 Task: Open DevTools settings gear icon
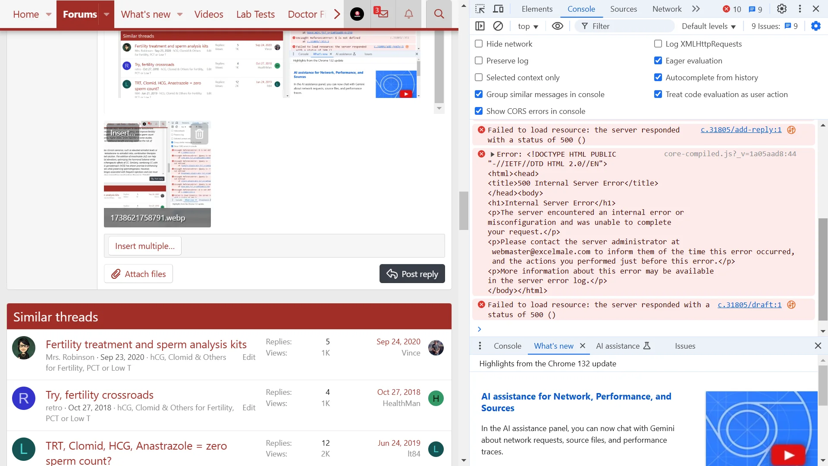pos(782,9)
